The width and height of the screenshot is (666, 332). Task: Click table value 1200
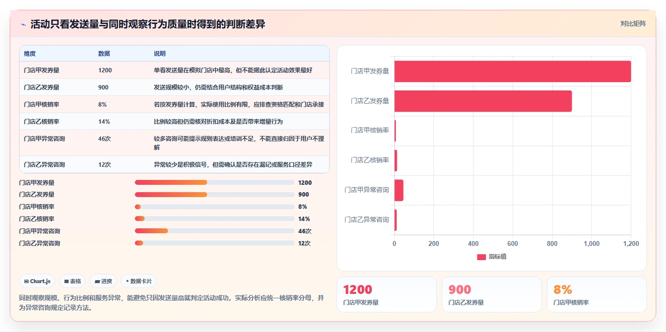(105, 70)
